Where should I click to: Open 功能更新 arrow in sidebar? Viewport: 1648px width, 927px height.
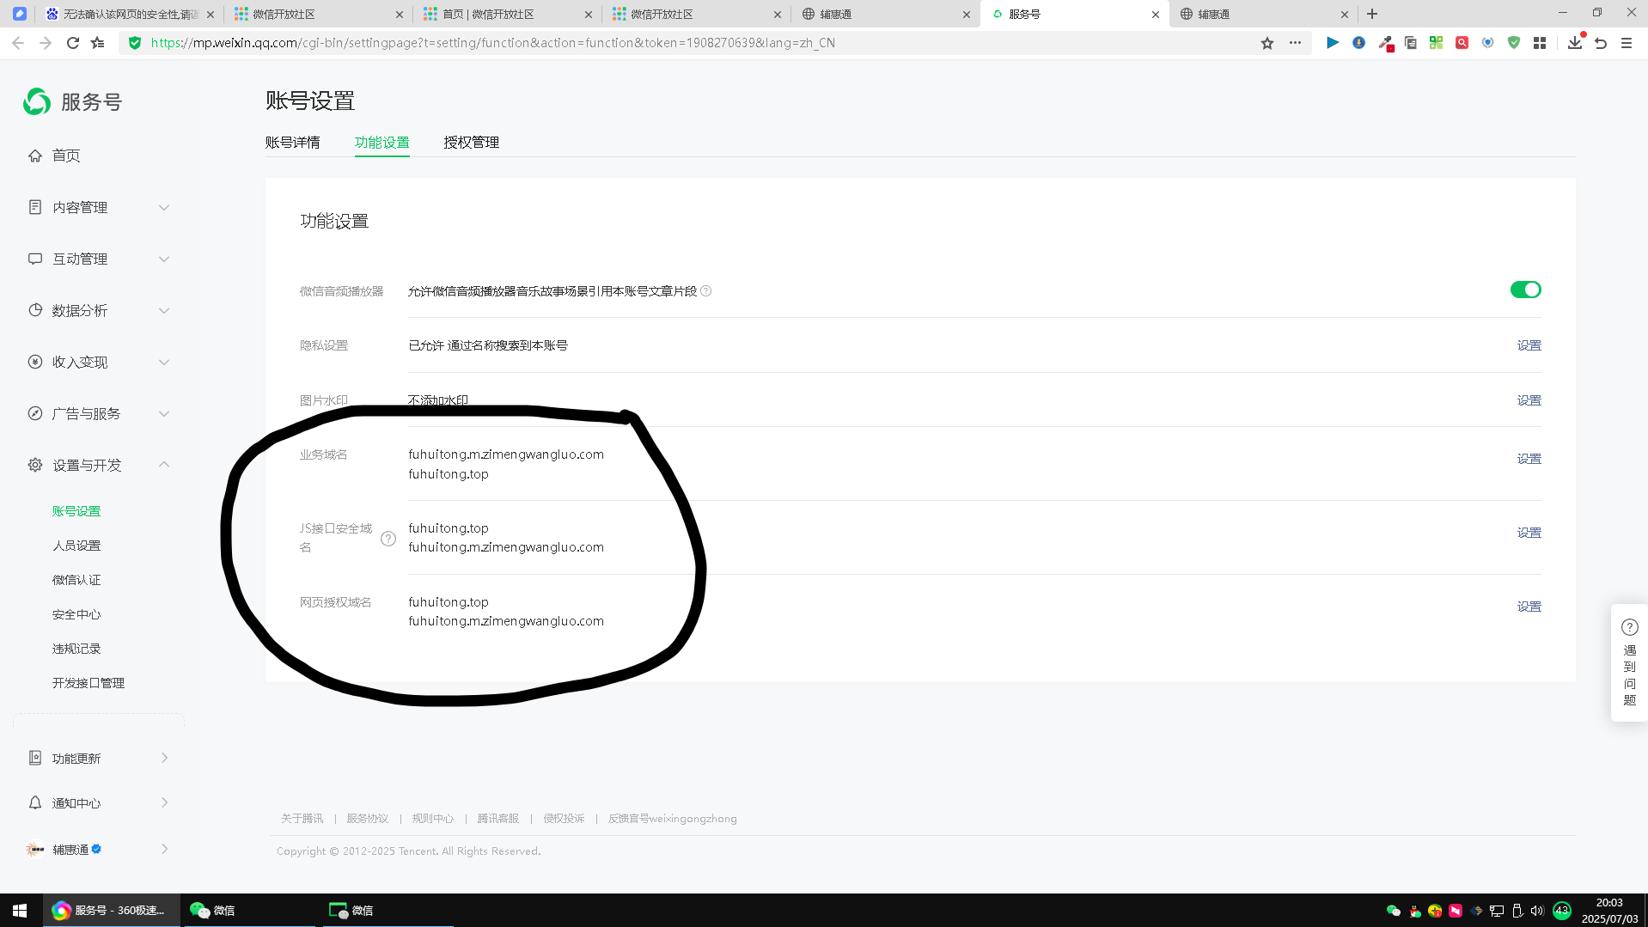pos(165,758)
